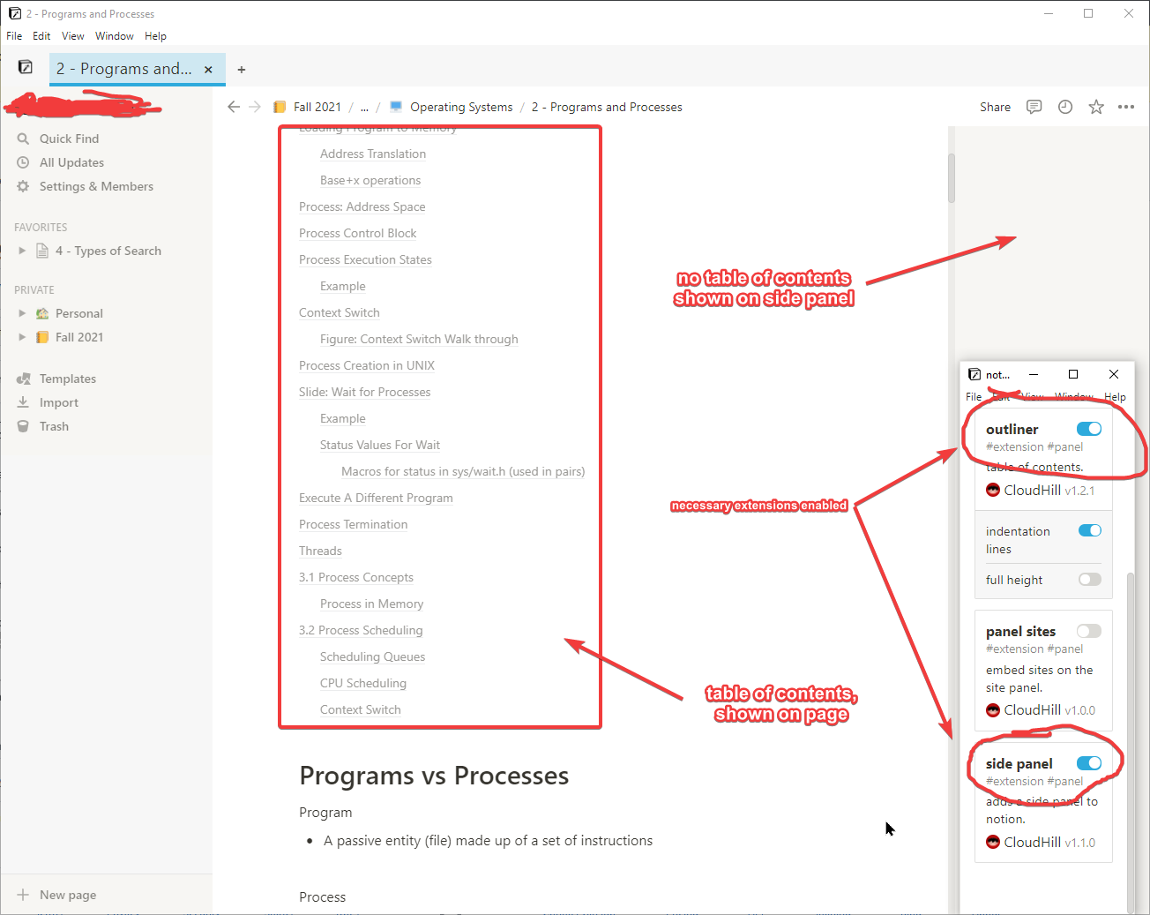This screenshot has width=1150, height=915.
Task: Enable the full height option
Action: pos(1089,580)
